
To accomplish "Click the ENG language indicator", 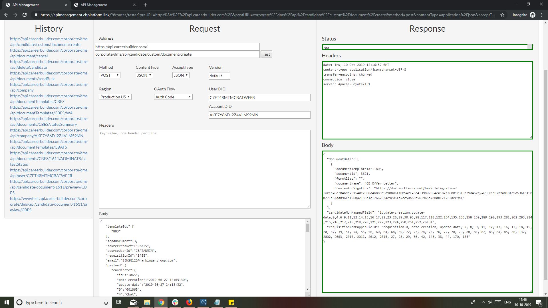I will click(507, 302).
